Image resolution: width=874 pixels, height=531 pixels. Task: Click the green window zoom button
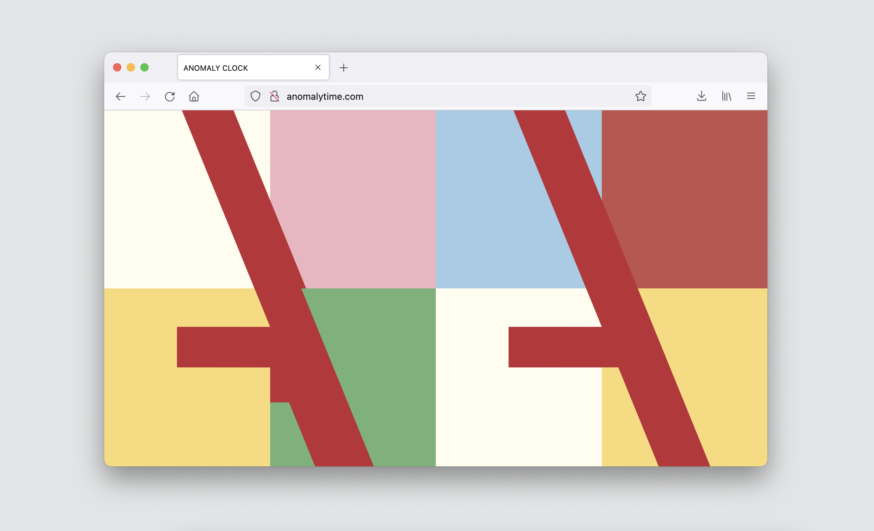144,67
